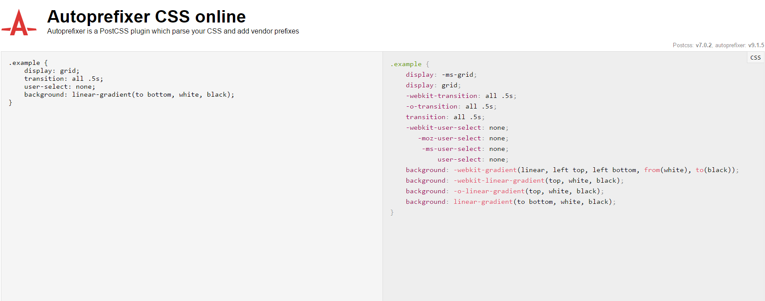Click the -moz-user-select output line

(463, 138)
